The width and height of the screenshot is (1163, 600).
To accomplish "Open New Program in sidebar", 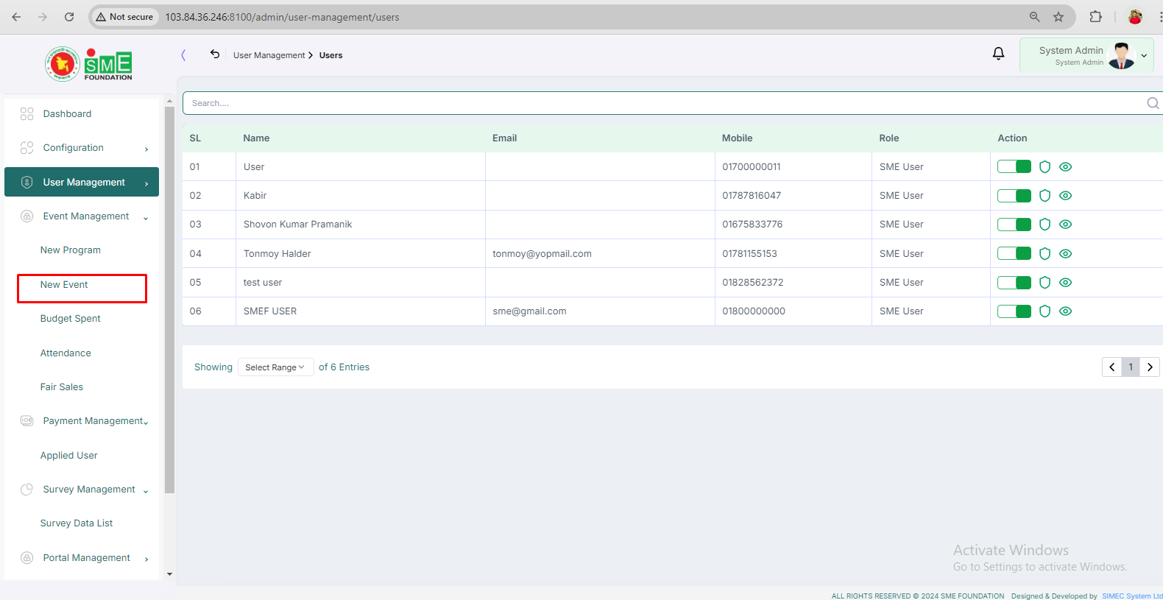I will pos(71,250).
